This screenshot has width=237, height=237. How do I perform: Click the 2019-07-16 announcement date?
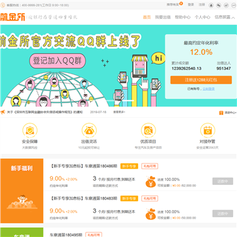[x=98, y=112]
